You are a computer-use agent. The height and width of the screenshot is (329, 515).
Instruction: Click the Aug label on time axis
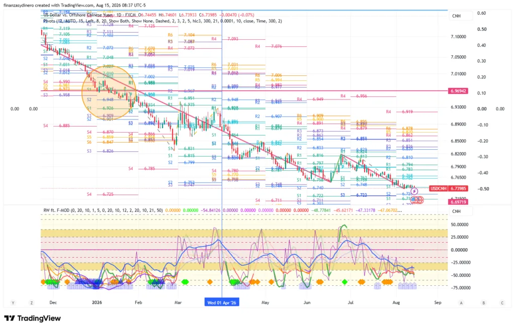tap(396, 302)
